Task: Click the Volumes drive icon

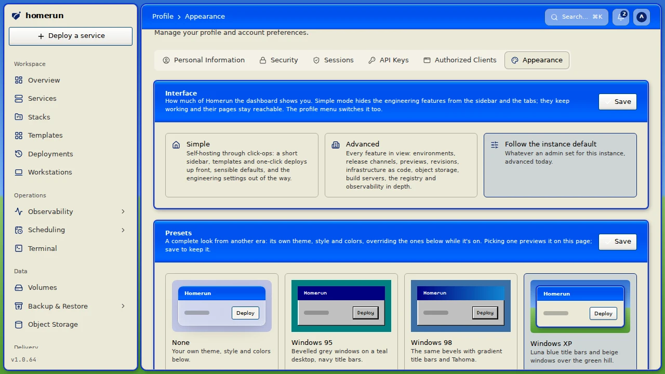Action: point(19,287)
